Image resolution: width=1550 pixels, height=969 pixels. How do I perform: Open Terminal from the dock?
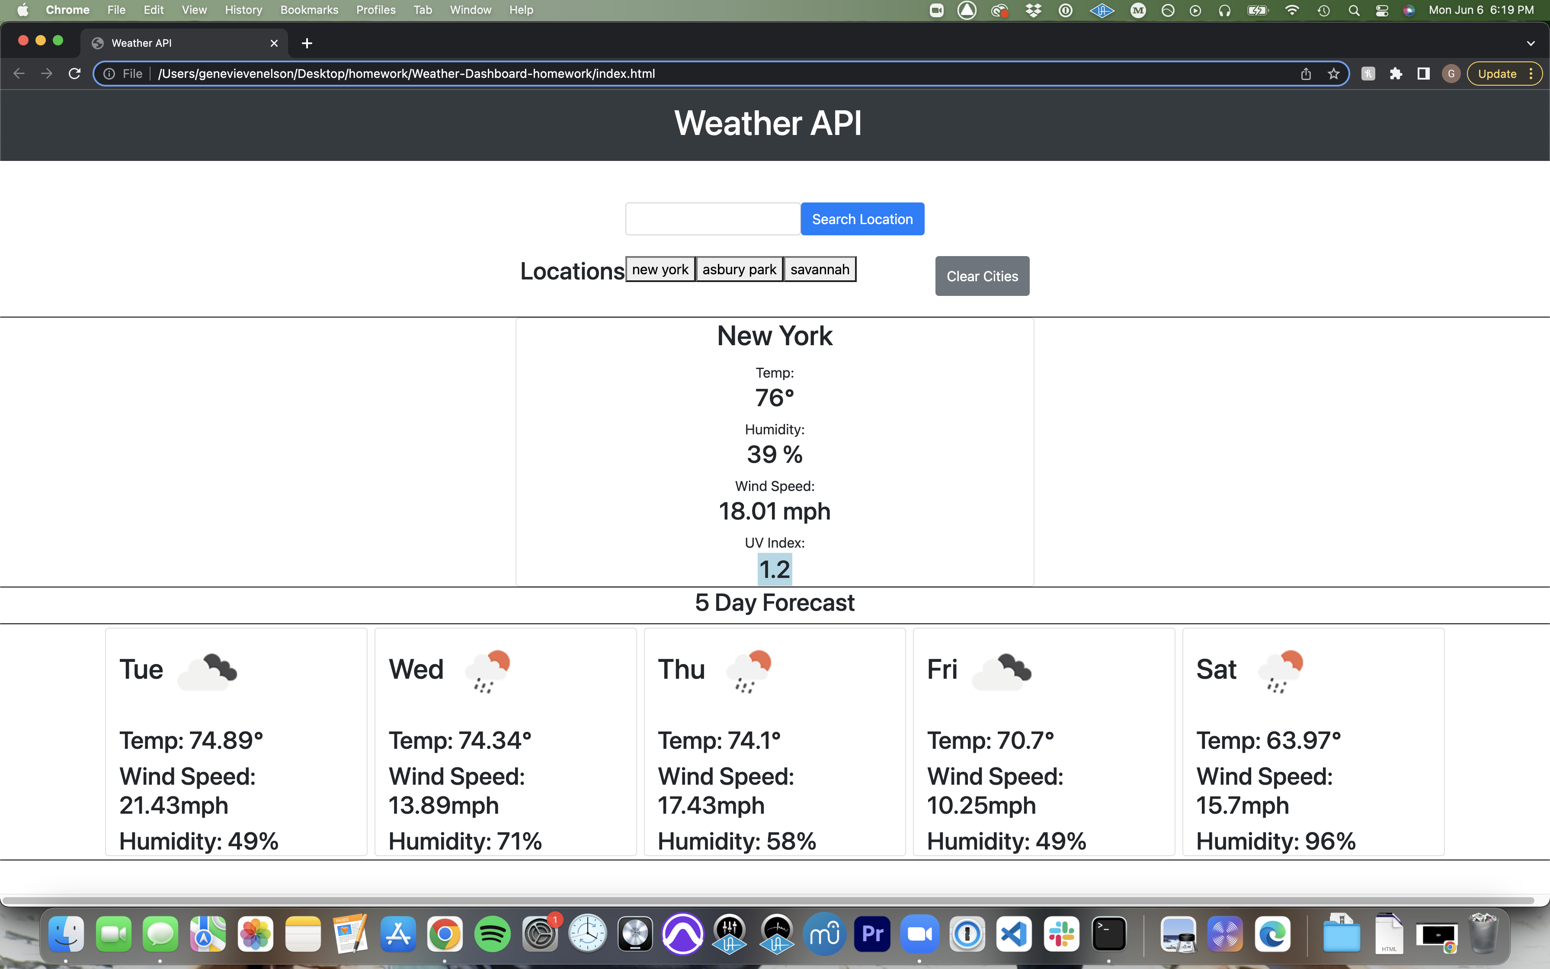click(1109, 934)
